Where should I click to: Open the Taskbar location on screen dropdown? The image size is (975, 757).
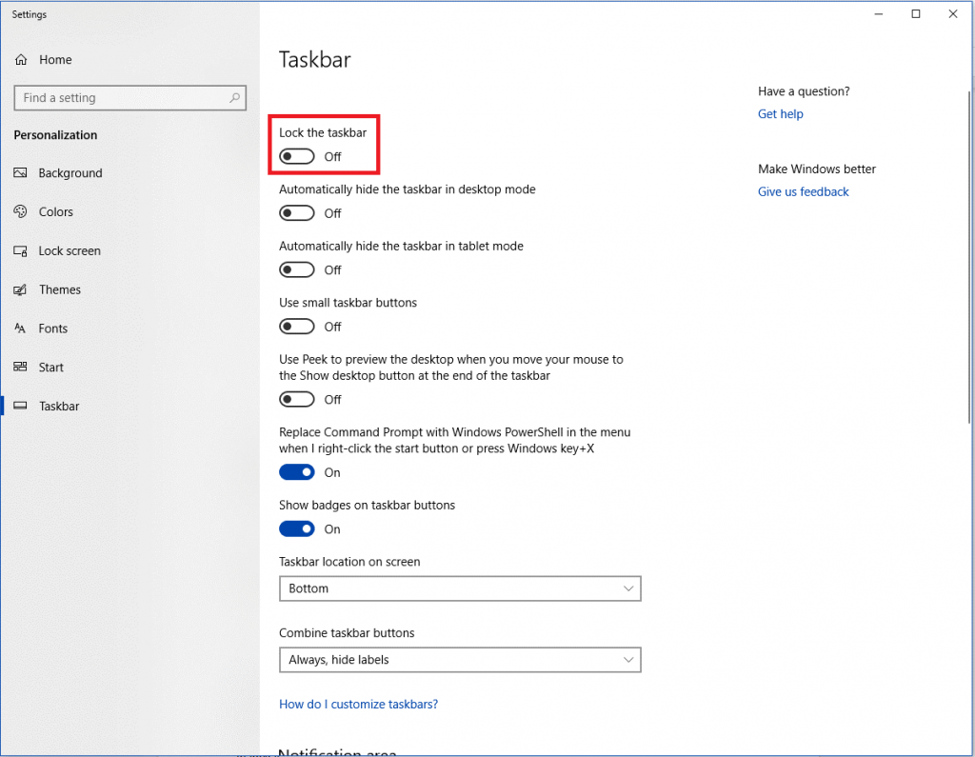tap(460, 588)
